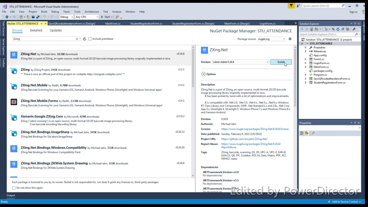Expand the StudentRegistrationForm.cs node
The height and width of the screenshot is (207, 368).
(305, 83)
